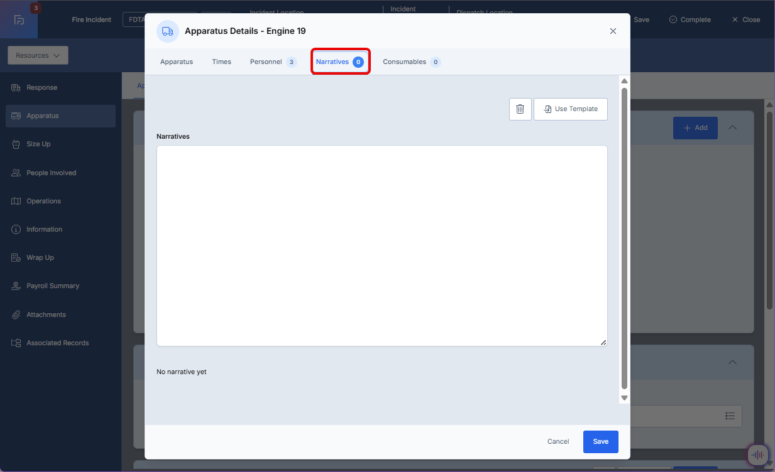The width and height of the screenshot is (775, 472).
Task: Click the Attachments paperclip icon
Action: click(16, 314)
